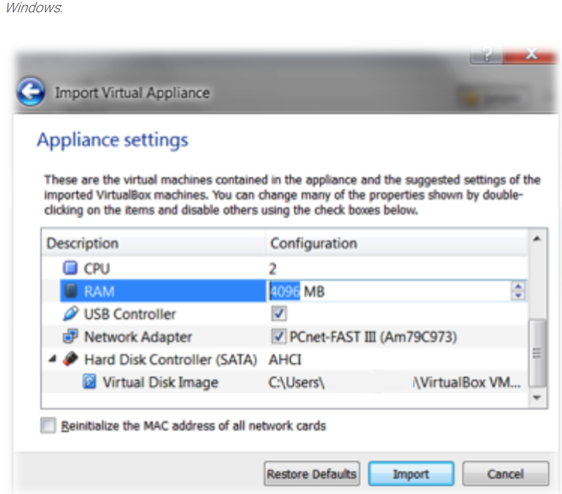This screenshot has height=494, width=562.
Task: Decrease RAM with the spinner down arrow
Action: [x=517, y=296]
